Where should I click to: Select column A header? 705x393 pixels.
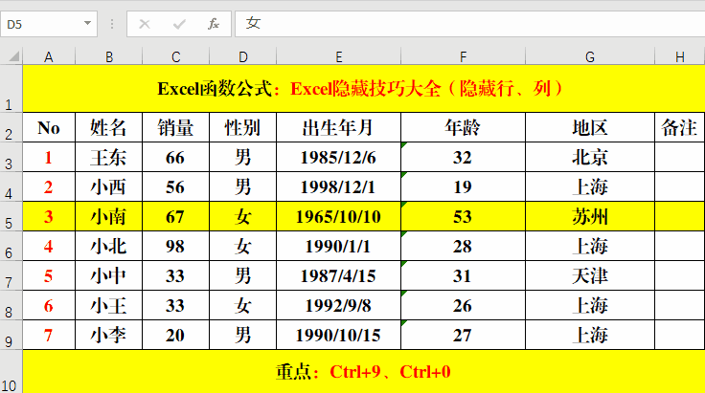tap(49, 57)
